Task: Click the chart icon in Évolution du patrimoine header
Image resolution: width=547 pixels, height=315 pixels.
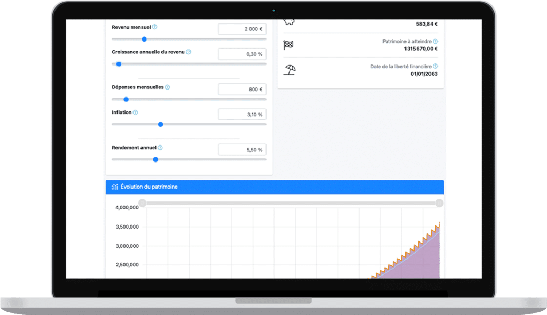Action: (x=114, y=187)
